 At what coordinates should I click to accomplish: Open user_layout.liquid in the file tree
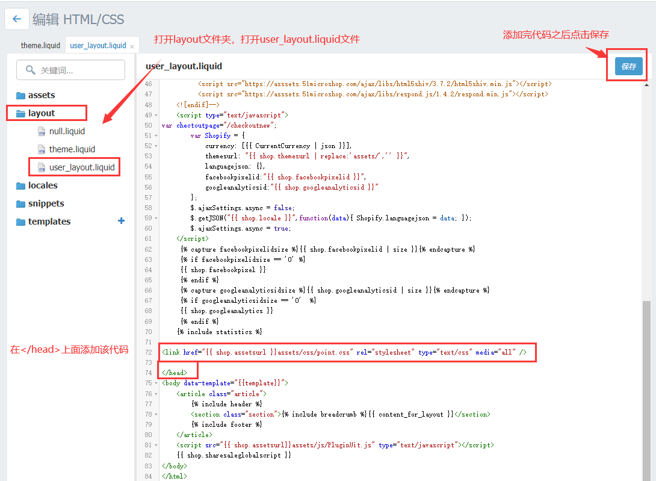tap(82, 167)
